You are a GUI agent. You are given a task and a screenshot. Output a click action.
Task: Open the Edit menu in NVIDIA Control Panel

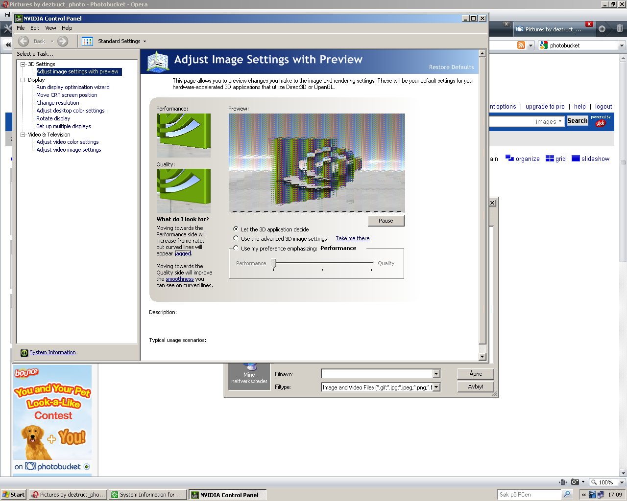click(x=35, y=28)
